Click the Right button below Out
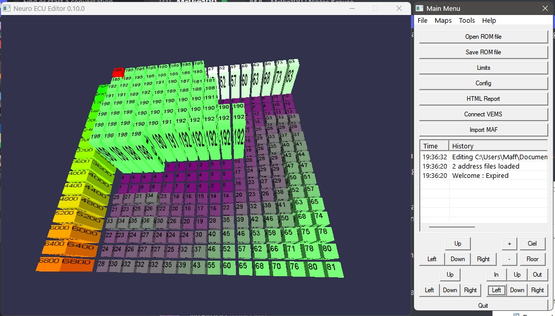The height and width of the screenshot is (316, 555). click(x=537, y=290)
